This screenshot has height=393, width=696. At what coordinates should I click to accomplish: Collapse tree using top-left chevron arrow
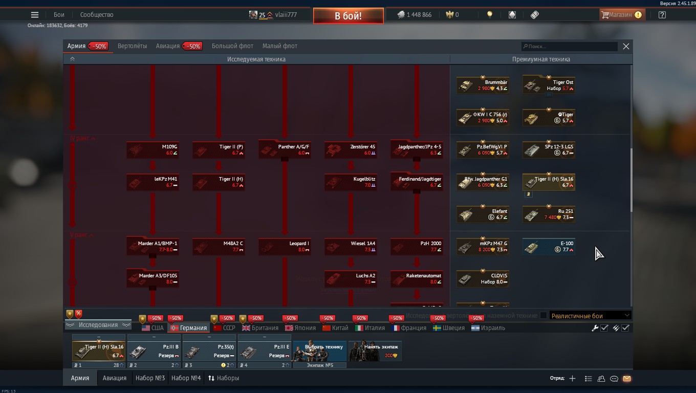[72, 59]
